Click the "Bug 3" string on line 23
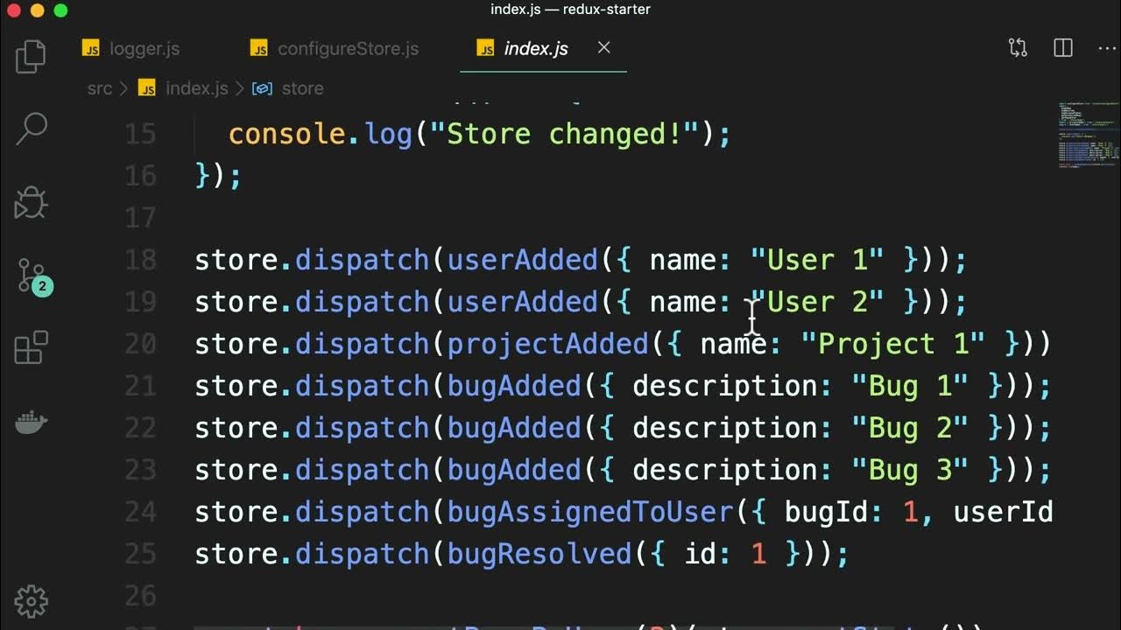Screen dimensions: 1121x630 click(910, 470)
